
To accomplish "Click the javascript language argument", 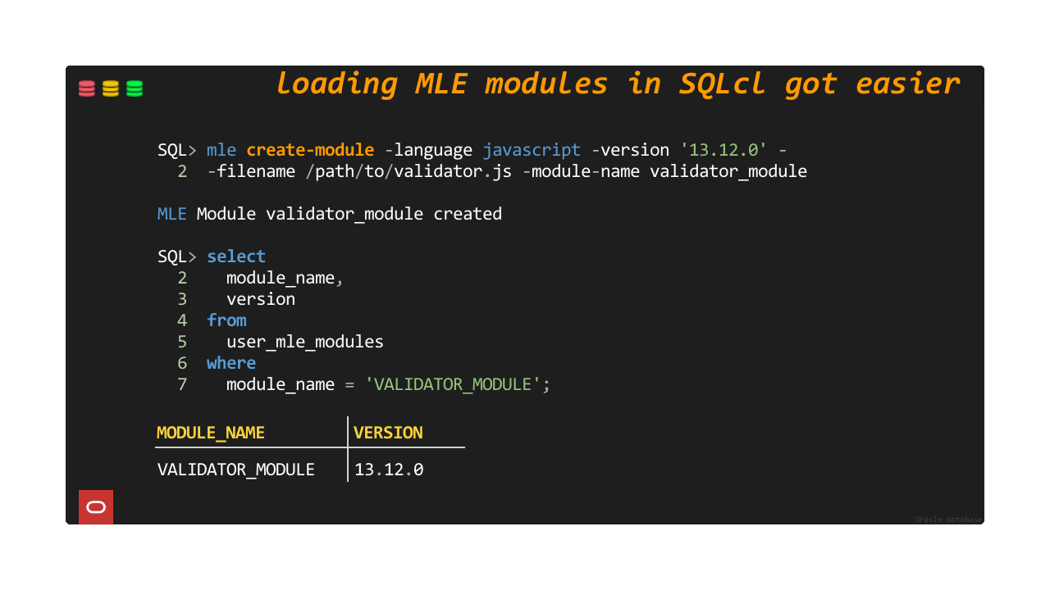I will click(531, 150).
